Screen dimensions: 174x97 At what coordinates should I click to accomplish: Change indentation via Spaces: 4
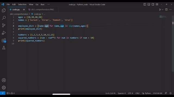point(122,93)
